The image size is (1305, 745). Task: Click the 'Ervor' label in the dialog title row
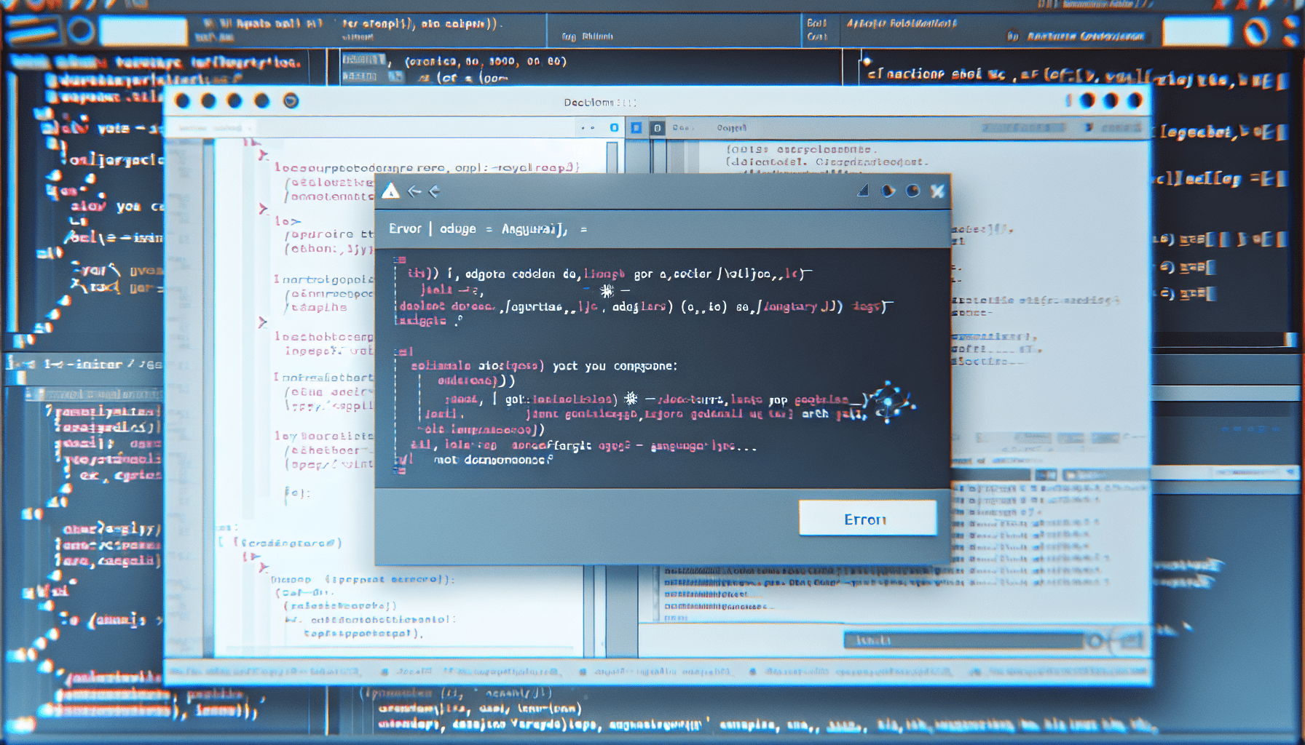pos(405,228)
